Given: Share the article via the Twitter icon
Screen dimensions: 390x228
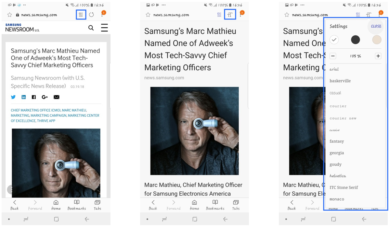Looking at the screenshot, I should (x=13, y=97).
